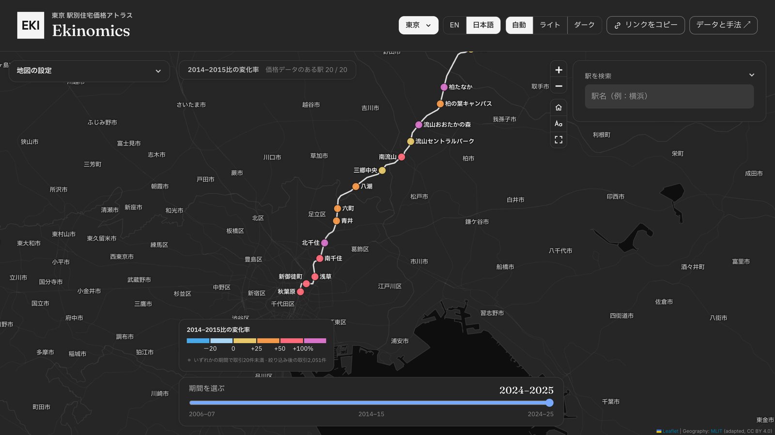Select the 南千住 station marker
This screenshot has height=435, width=775.
(x=320, y=259)
